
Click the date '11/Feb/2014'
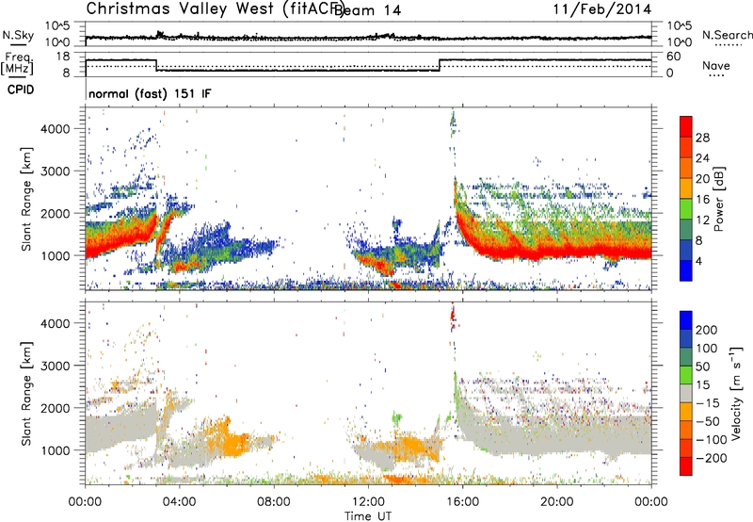[x=602, y=8]
